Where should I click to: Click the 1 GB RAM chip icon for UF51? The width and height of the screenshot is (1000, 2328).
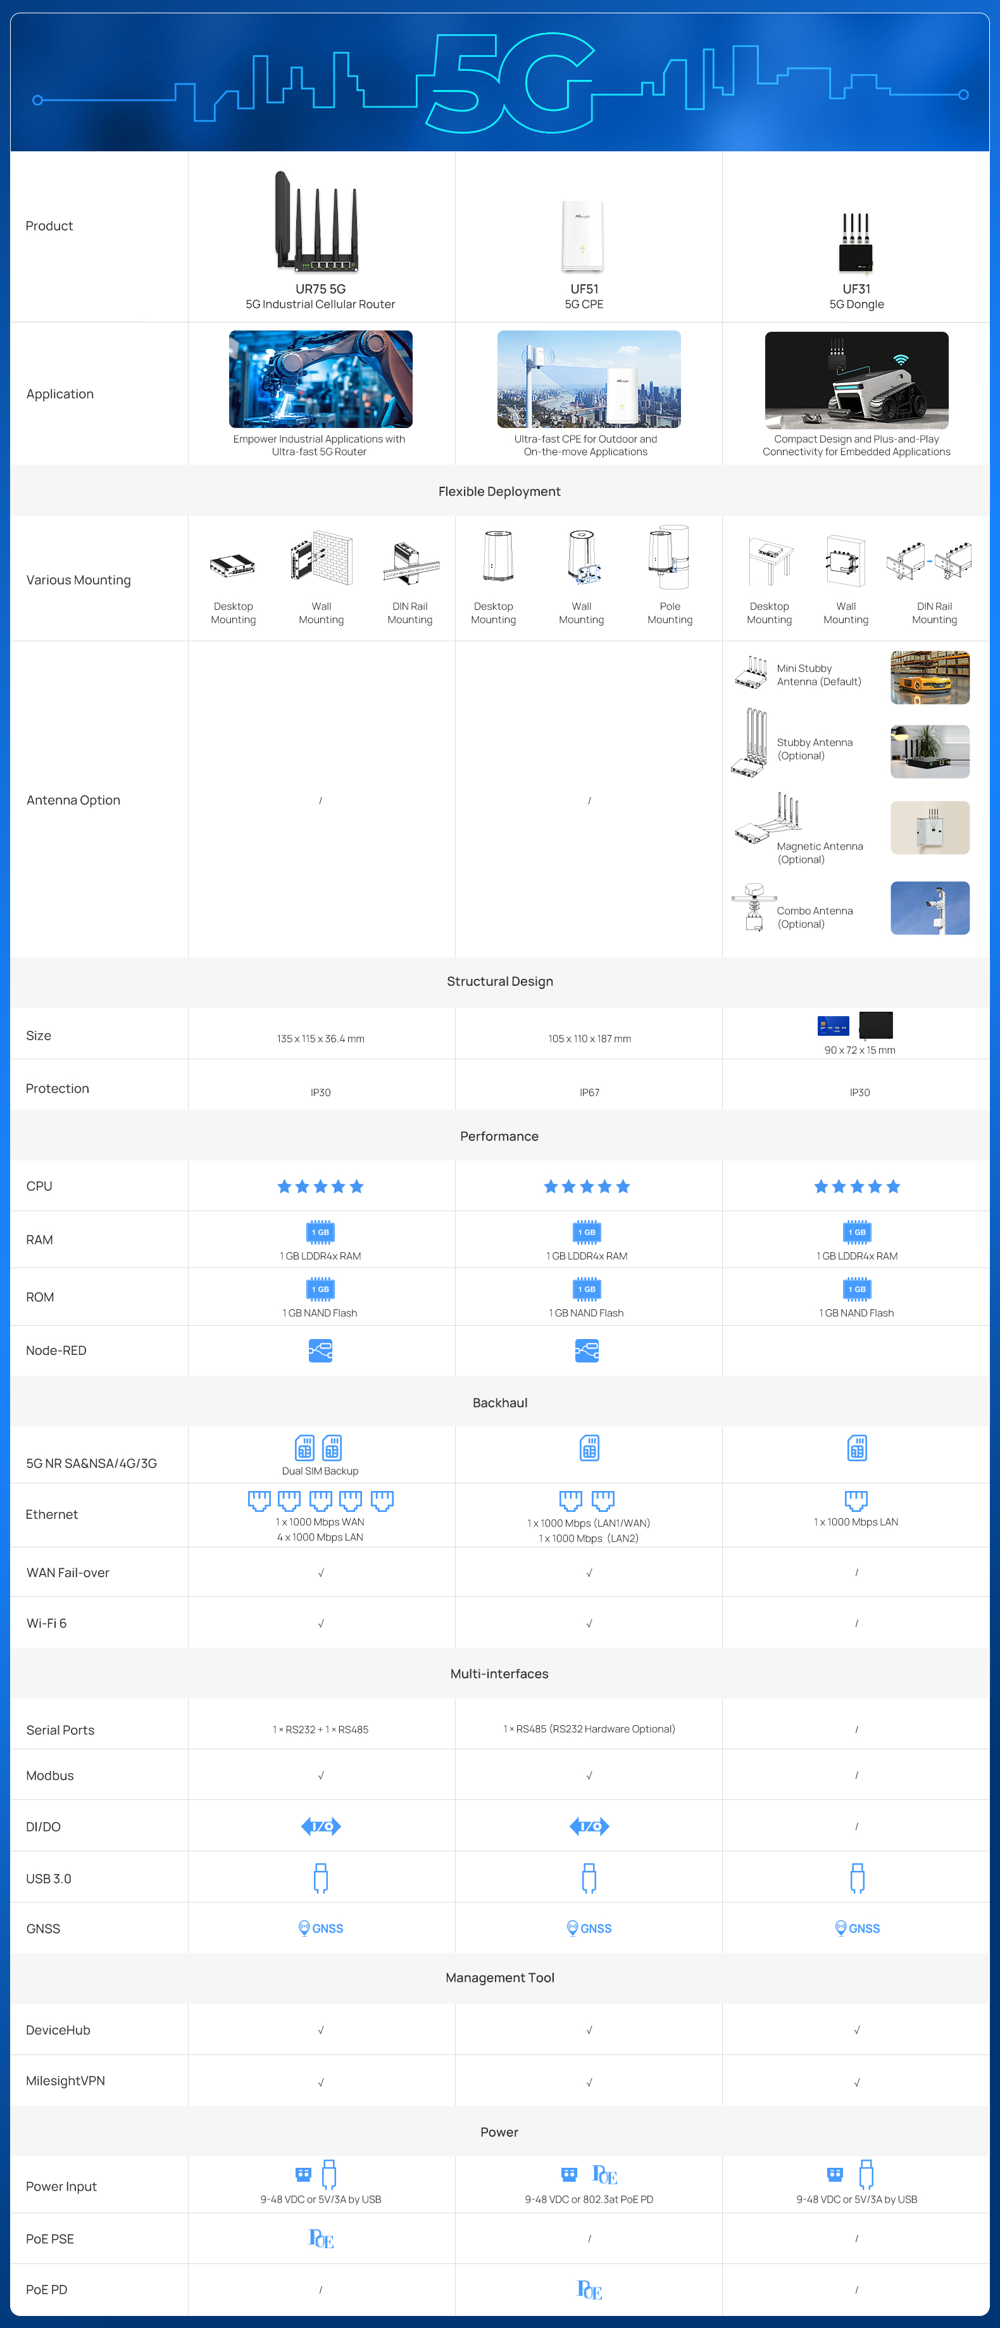tap(587, 1232)
